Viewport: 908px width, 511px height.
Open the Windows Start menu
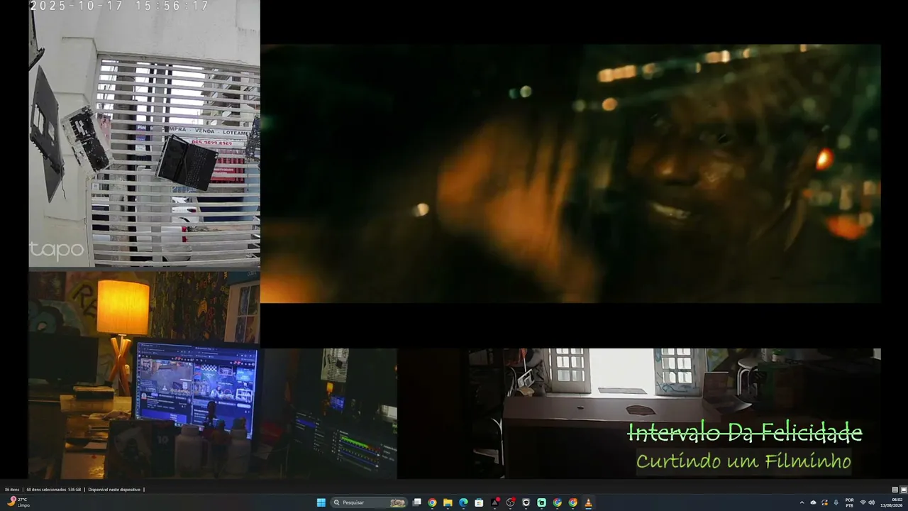click(x=321, y=502)
